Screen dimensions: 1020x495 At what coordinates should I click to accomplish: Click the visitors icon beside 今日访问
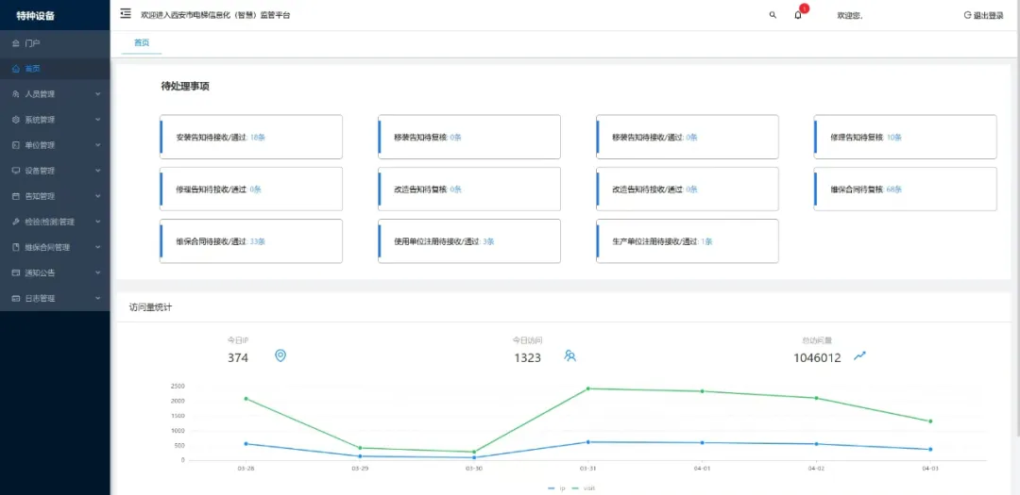569,355
